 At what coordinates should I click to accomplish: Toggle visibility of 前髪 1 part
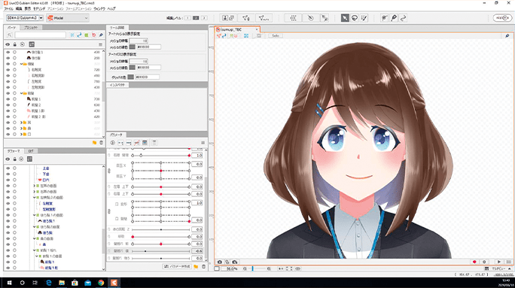(8, 99)
